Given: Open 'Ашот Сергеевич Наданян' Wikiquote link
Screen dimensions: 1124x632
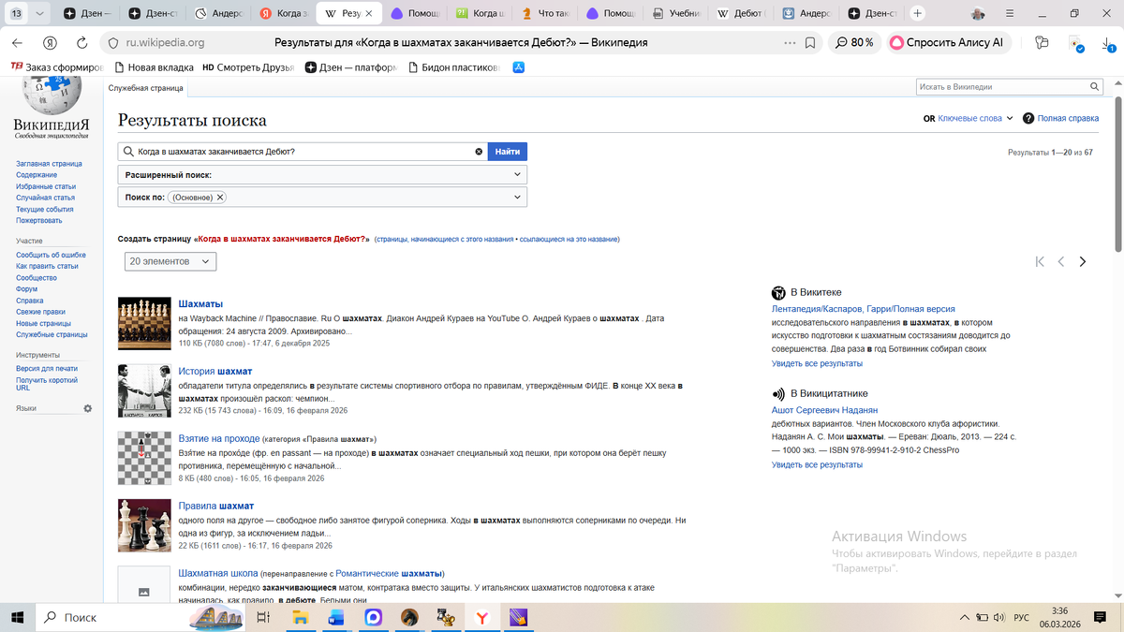Looking at the screenshot, I should tap(824, 410).
